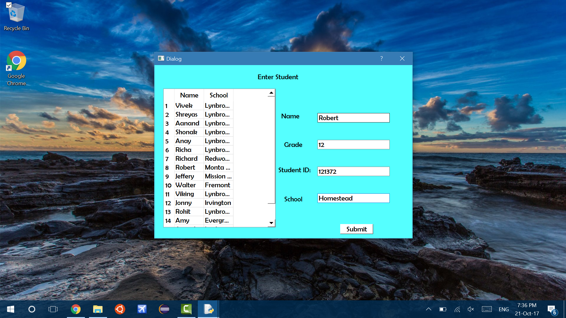Toggle the muted volume tray icon
The image size is (566, 318).
470,309
